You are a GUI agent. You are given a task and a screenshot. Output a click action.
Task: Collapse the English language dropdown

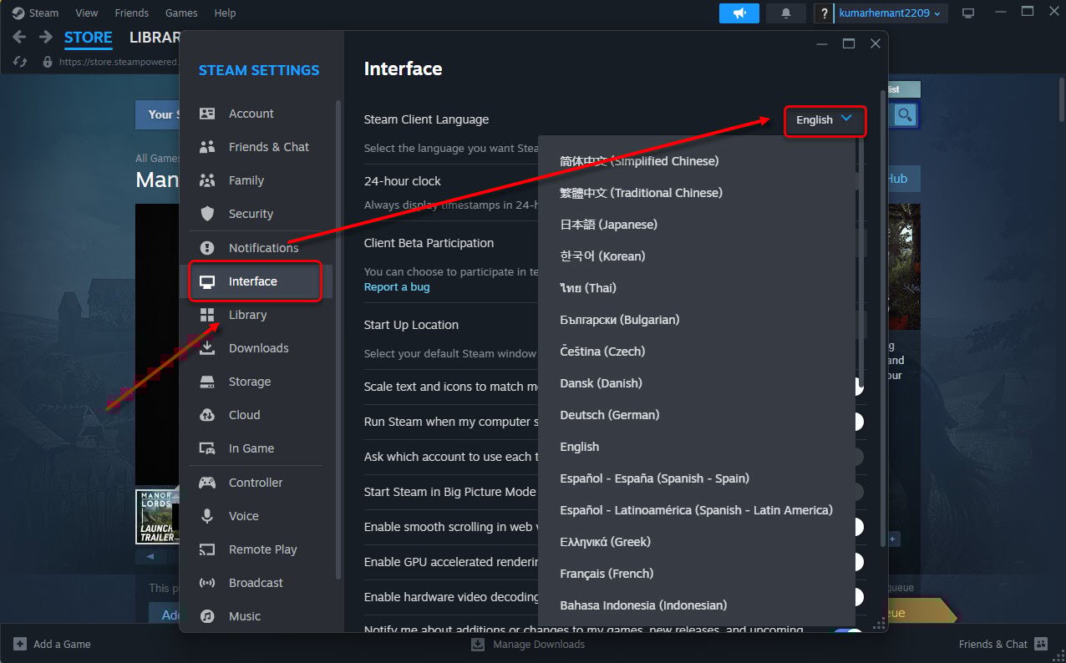pos(824,119)
